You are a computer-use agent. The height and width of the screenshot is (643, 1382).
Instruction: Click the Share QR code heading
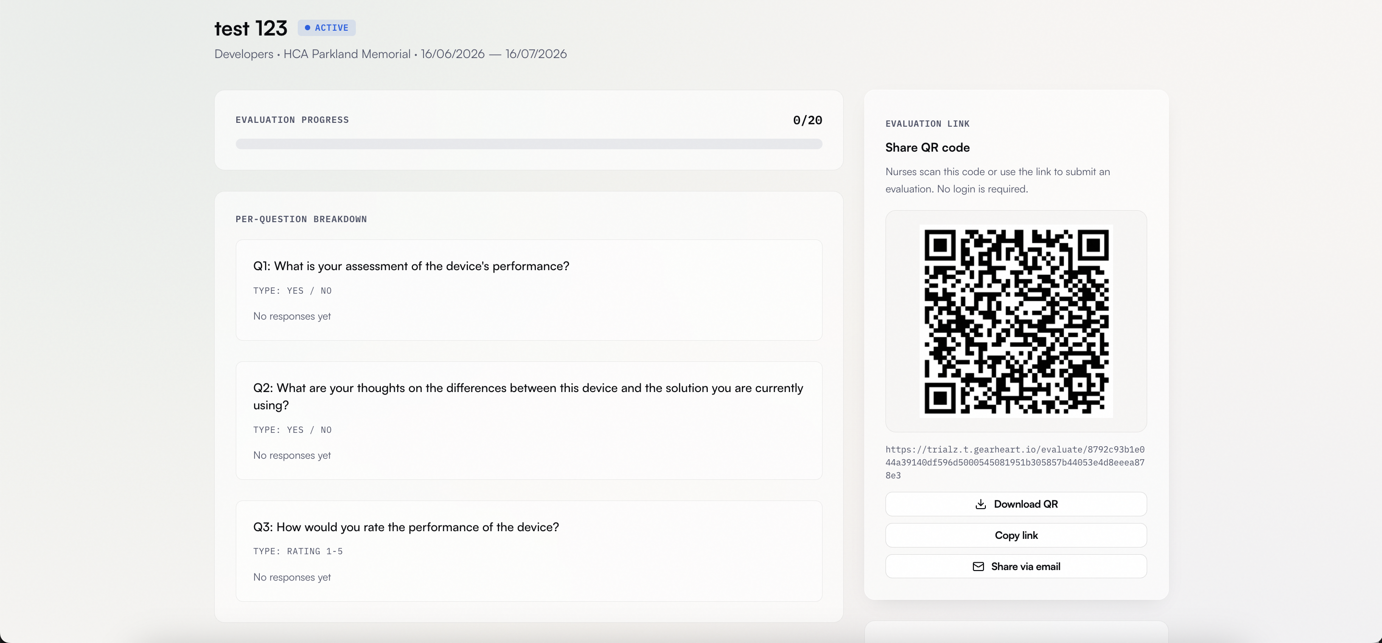927,147
